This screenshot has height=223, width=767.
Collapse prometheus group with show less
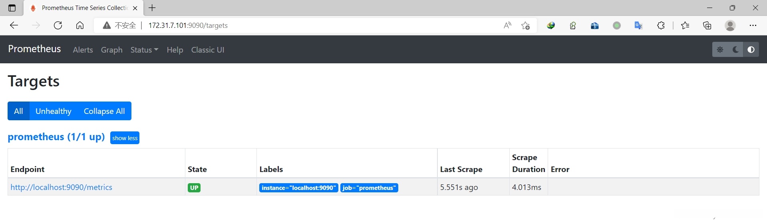point(125,138)
